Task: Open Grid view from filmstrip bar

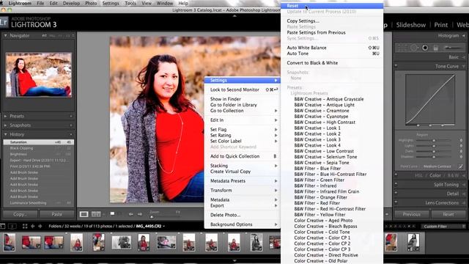Action: pyautogui.click(x=25, y=226)
